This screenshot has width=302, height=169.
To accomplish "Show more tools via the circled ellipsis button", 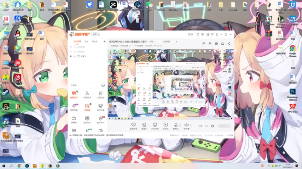I will 103,85.
